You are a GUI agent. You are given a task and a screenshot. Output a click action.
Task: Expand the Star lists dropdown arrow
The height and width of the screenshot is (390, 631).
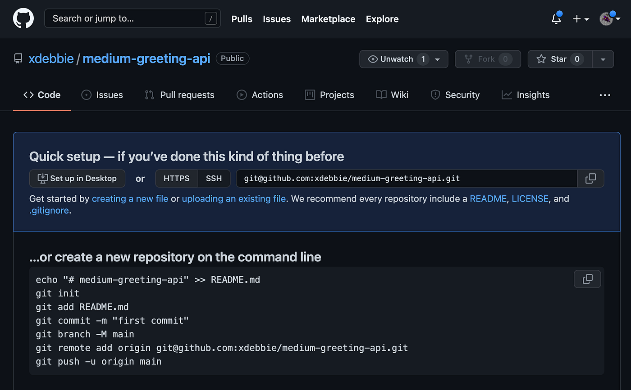(603, 59)
